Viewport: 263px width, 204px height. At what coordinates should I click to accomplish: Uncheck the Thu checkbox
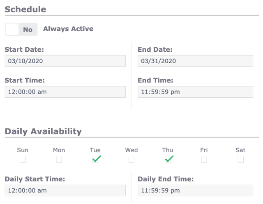tap(168, 160)
